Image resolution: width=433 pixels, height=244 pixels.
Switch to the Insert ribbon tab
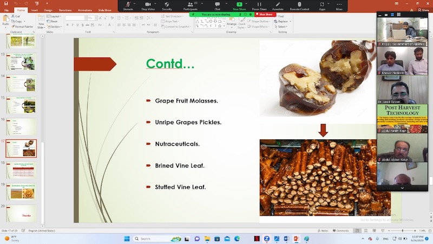tap(35, 10)
